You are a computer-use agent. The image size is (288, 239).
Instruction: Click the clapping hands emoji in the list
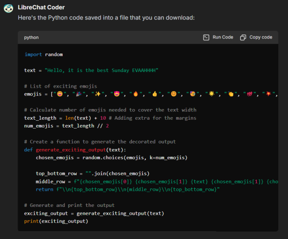coord(230,94)
